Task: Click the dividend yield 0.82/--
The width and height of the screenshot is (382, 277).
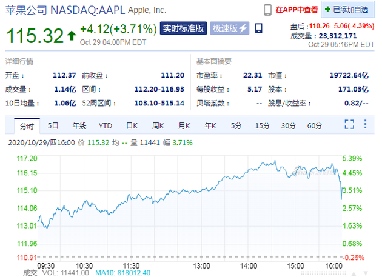Action: coord(356,103)
